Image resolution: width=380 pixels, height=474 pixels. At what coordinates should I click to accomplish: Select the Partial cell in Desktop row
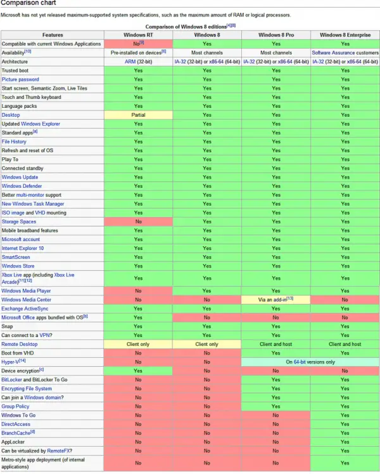(x=138, y=115)
